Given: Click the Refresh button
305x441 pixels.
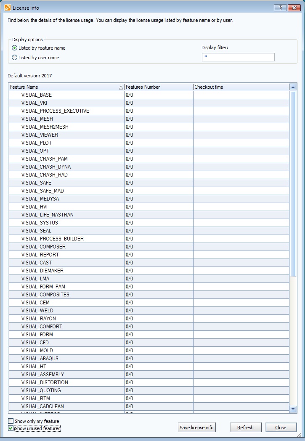Looking at the screenshot, I should 246,428.
